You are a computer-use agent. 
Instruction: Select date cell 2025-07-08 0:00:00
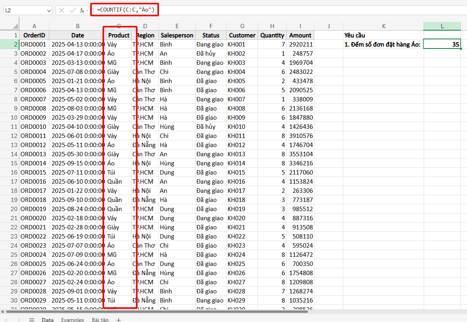(x=78, y=72)
